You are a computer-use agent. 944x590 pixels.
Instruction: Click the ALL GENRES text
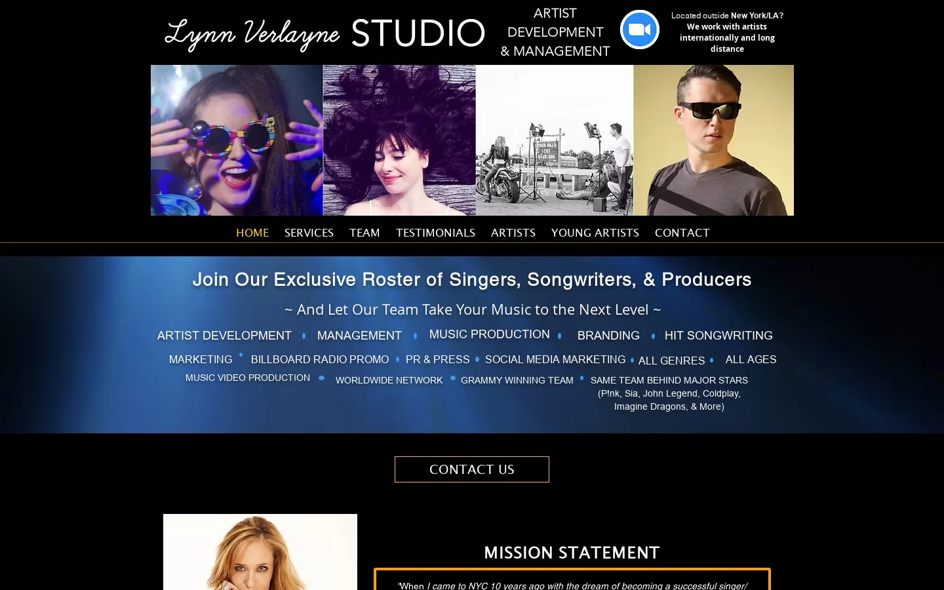[x=672, y=361]
